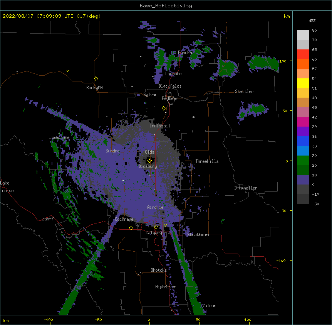Click the yellow diamond marker below Cochrane
The height and width of the screenshot is (325, 332).
[131, 228]
